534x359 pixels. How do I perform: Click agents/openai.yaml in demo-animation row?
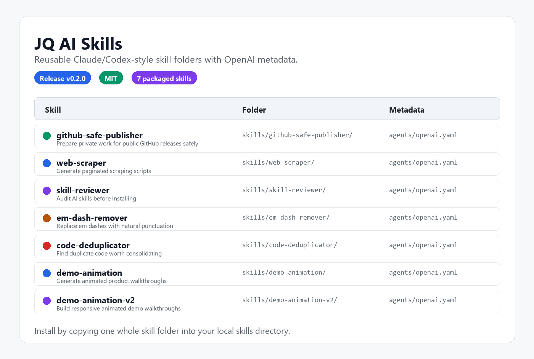point(423,272)
